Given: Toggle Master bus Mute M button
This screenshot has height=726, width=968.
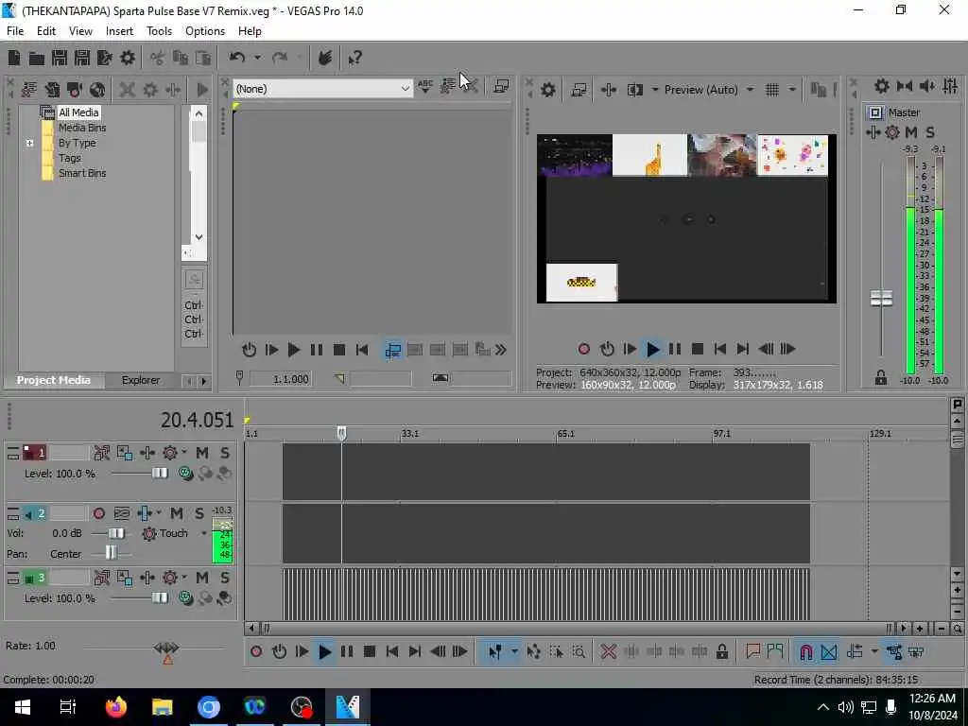Looking at the screenshot, I should click(911, 132).
